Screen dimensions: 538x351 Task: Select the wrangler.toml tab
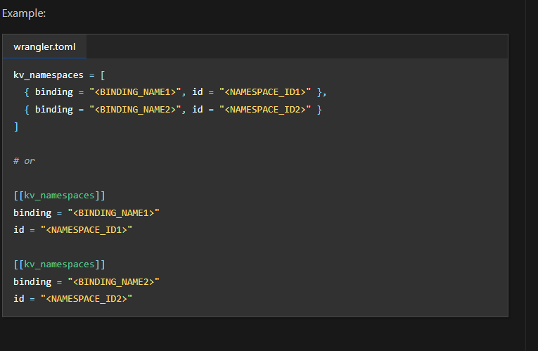(x=44, y=47)
